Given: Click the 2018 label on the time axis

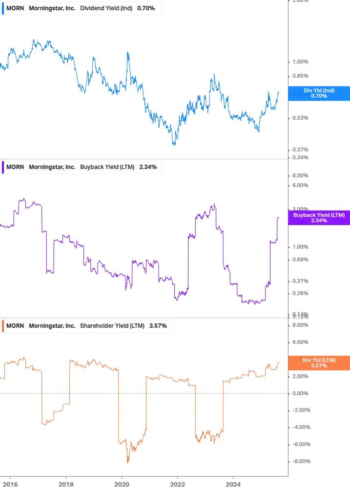Looking at the screenshot, I should click(66, 485).
